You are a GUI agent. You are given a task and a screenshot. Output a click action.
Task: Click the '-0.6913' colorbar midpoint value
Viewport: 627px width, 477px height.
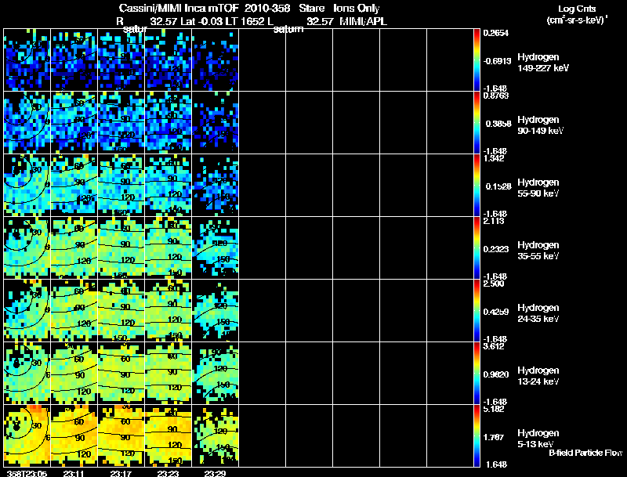pyautogui.click(x=496, y=61)
